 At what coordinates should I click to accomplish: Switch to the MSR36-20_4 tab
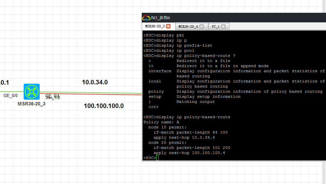(x=188, y=27)
